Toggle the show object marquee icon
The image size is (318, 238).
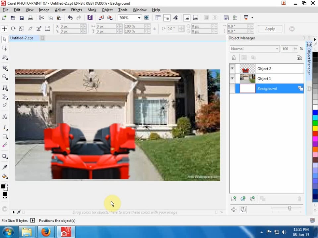pos(195,18)
